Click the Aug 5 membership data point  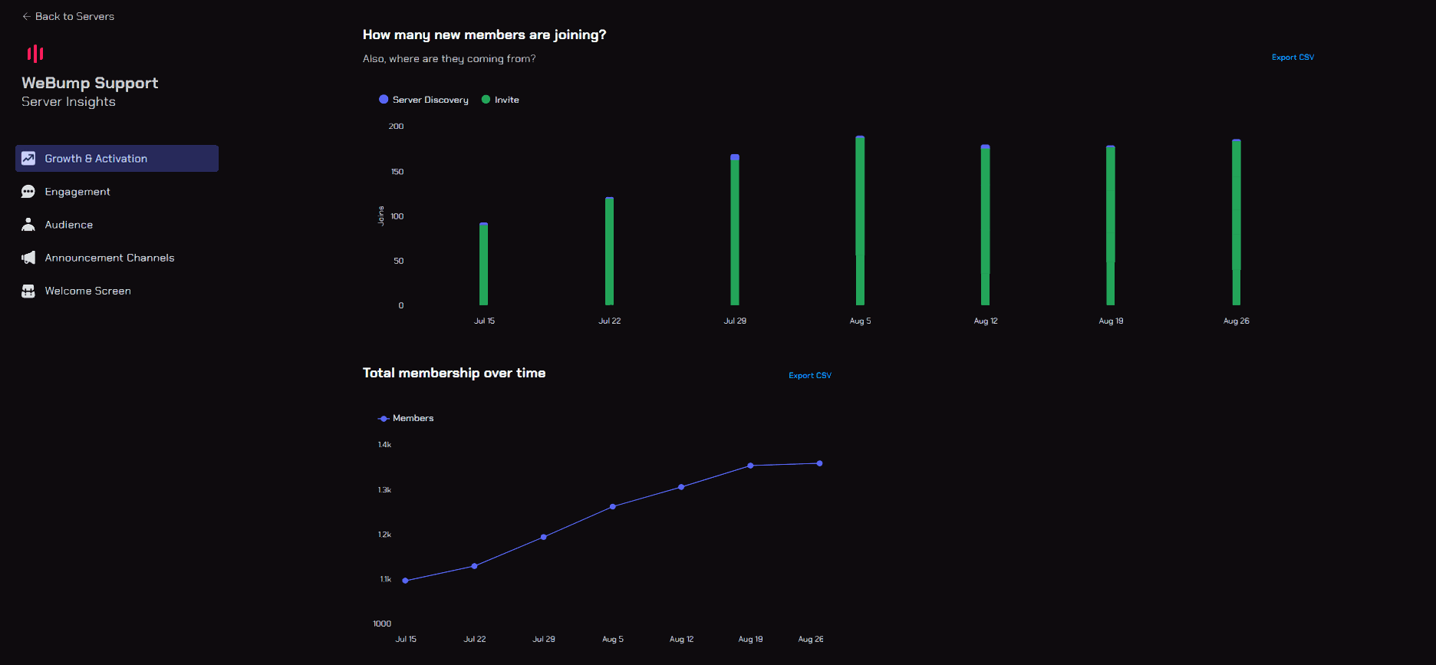[612, 507]
